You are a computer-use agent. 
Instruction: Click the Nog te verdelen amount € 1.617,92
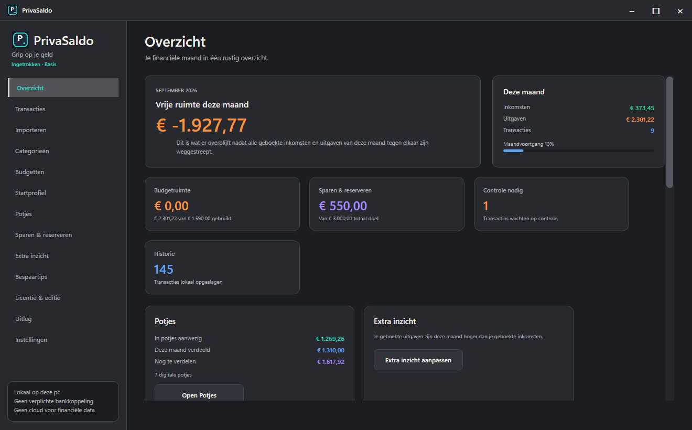[331, 362]
